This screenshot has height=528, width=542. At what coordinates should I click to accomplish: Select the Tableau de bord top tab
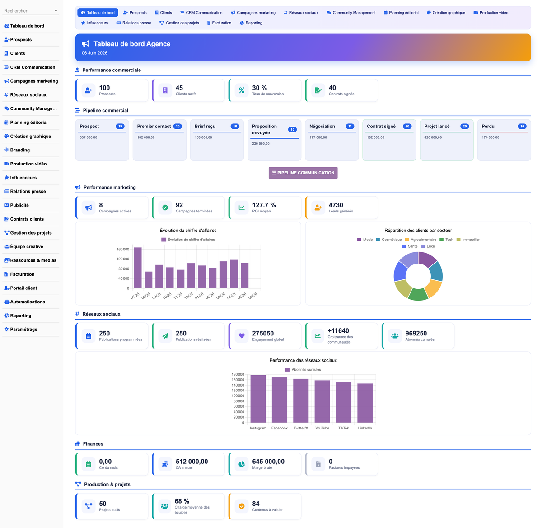pos(98,13)
